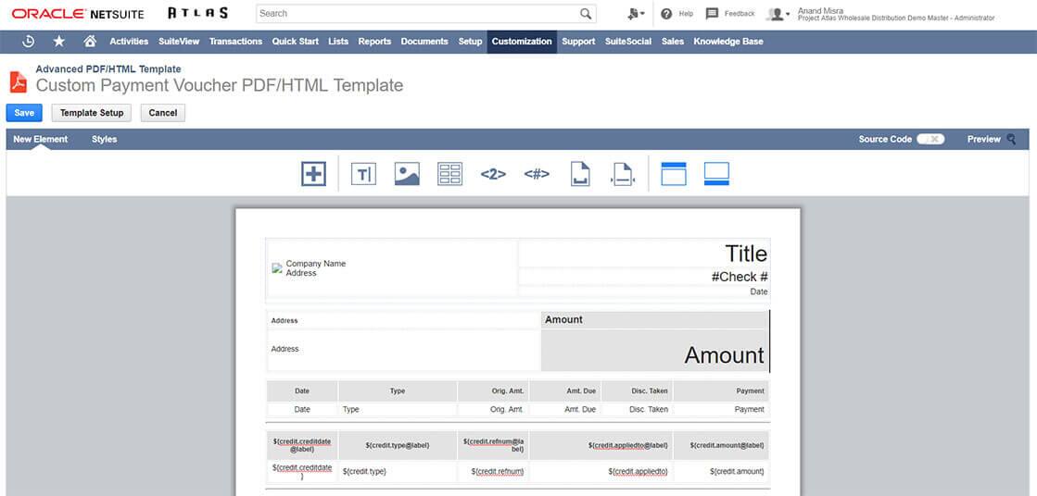The width and height of the screenshot is (1037, 496).
Task: Add the page number <#> element
Action: [537, 173]
